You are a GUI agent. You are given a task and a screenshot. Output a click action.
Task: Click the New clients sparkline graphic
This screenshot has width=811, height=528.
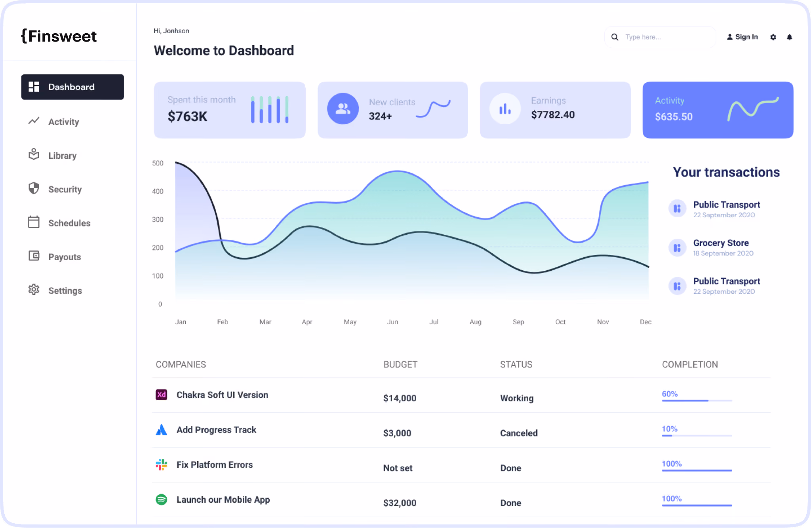click(433, 109)
